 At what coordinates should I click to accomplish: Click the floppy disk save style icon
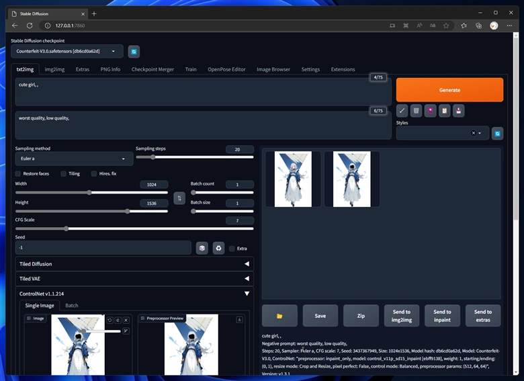click(x=458, y=111)
